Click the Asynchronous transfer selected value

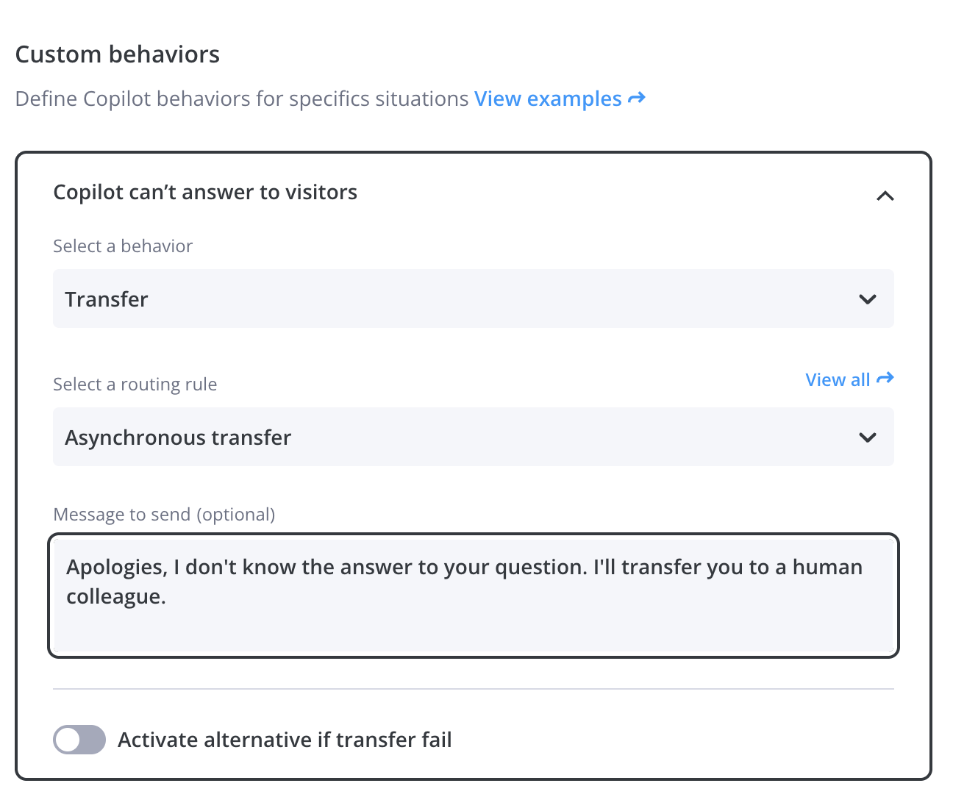[178, 437]
